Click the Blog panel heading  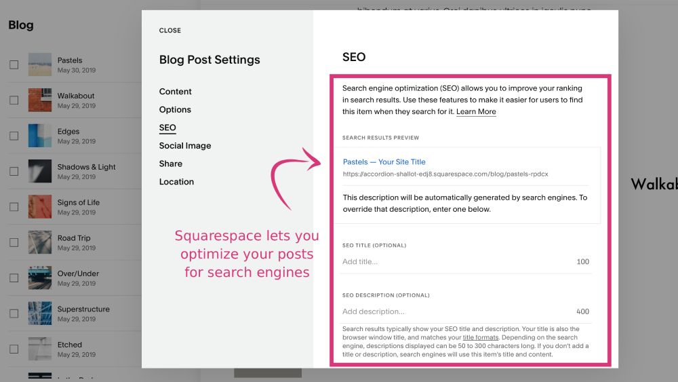[21, 25]
